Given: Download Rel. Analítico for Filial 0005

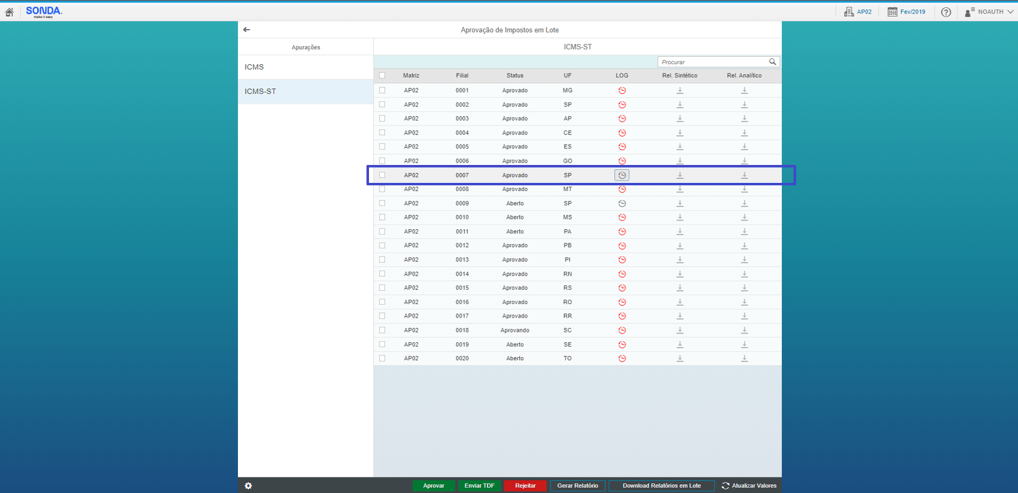Looking at the screenshot, I should click(744, 146).
